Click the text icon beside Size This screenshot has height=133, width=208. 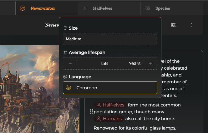pyautogui.click(x=65, y=28)
